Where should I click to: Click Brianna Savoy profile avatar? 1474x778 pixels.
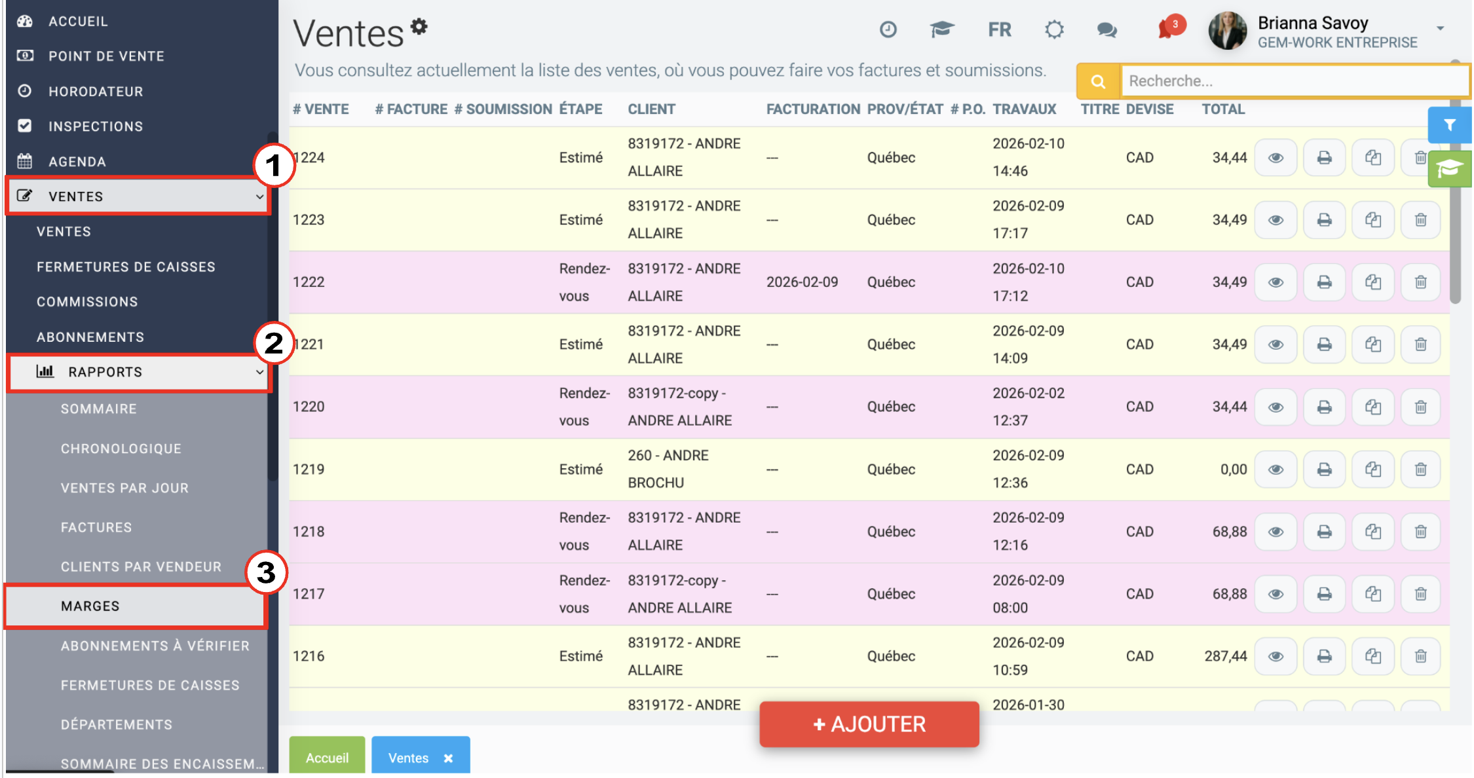(1227, 30)
